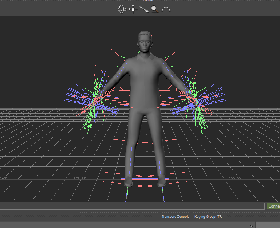Viewport: 280px width, 228px height.
Task: Open the dropdown arrow below Transport Controls
Action: [251, 225]
